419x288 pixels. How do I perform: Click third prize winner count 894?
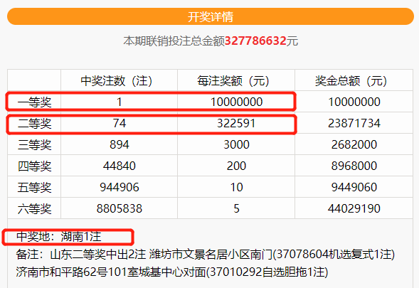120,145
